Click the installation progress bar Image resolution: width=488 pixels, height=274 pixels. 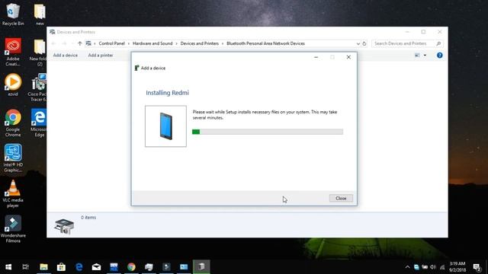[x=268, y=132]
